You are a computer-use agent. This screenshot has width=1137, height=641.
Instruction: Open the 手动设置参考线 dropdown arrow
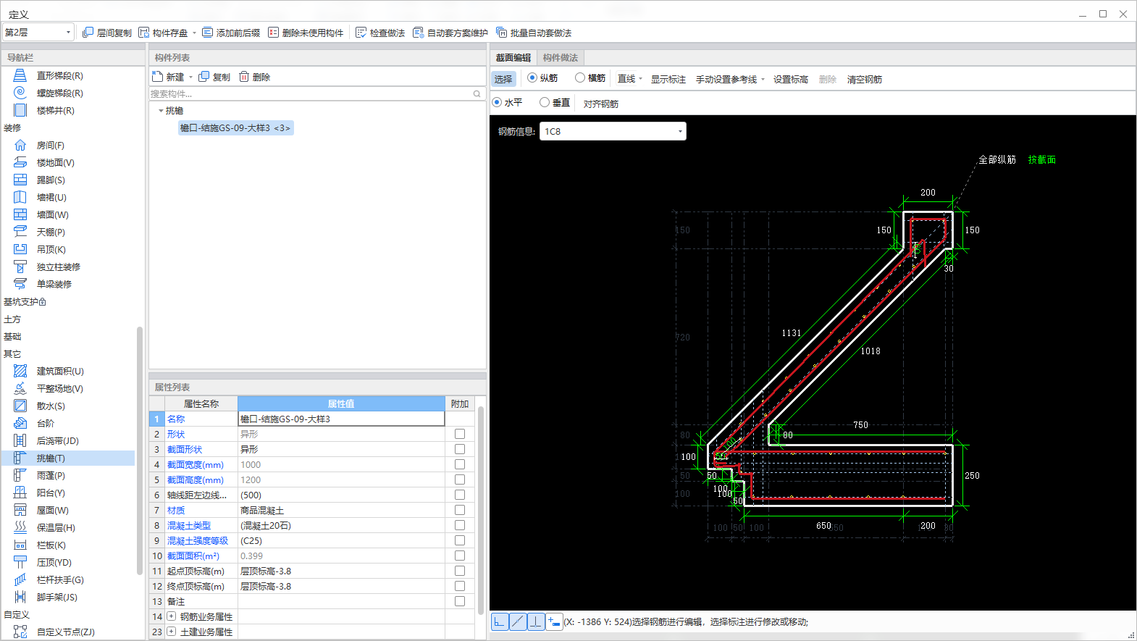click(763, 79)
